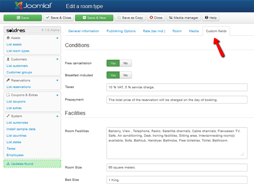The image size is (254, 185).
Task: Set Breakfast included to No
Action: click(x=126, y=75)
